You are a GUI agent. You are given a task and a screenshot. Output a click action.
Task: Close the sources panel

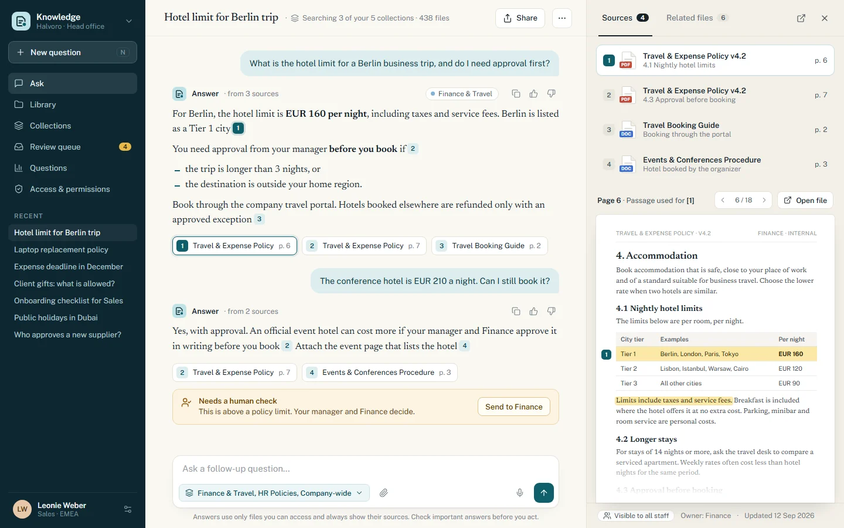coord(825,18)
